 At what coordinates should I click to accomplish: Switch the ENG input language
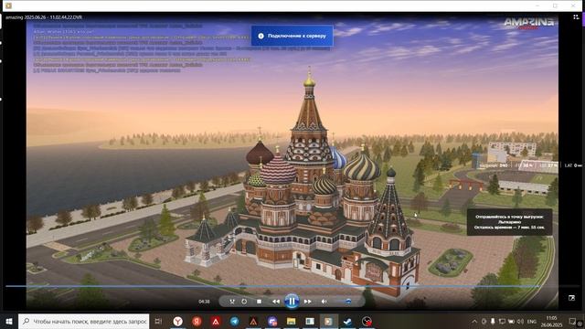pyautogui.click(x=532, y=321)
